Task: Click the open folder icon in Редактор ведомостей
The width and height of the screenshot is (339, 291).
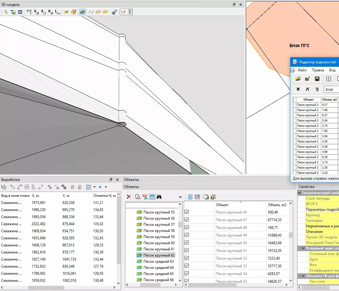Action: click(298, 79)
